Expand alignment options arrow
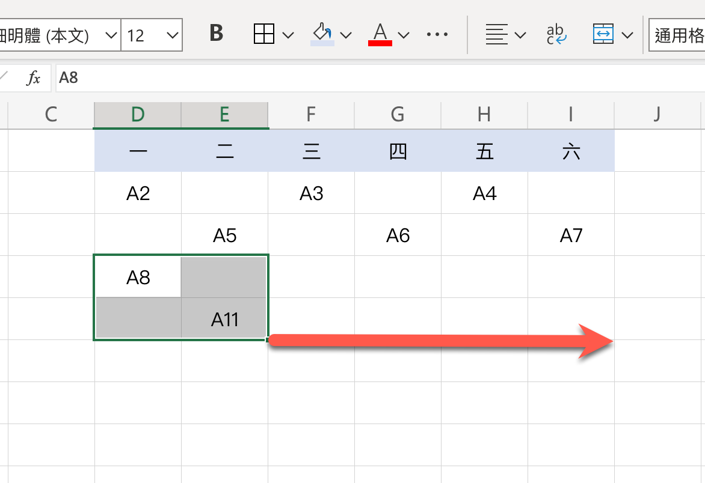The image size is (705, 483). 520,35
